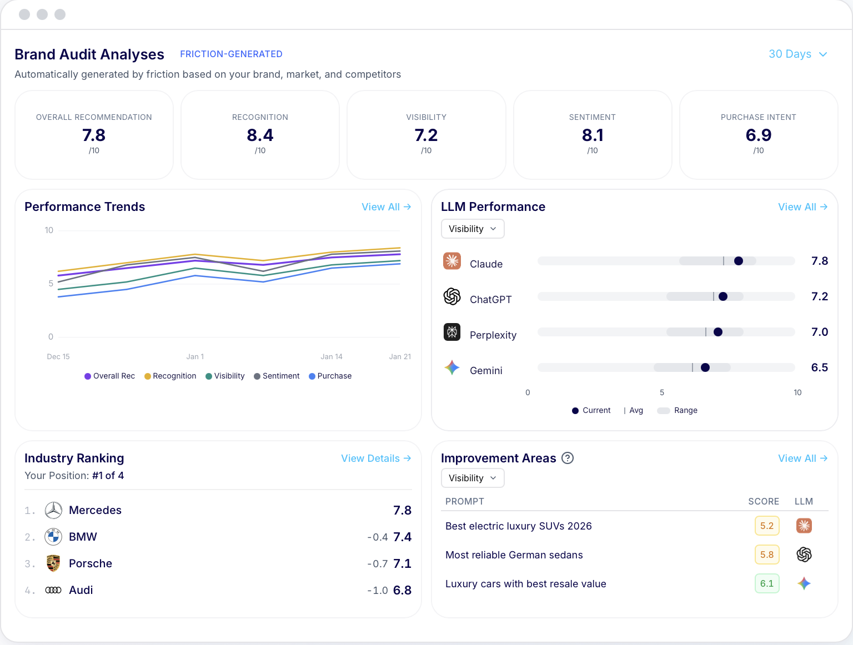Viewport: 853px width, 645px height.
Task: Toggle the Overall Rec legend series
Action: tap(109, 376)
